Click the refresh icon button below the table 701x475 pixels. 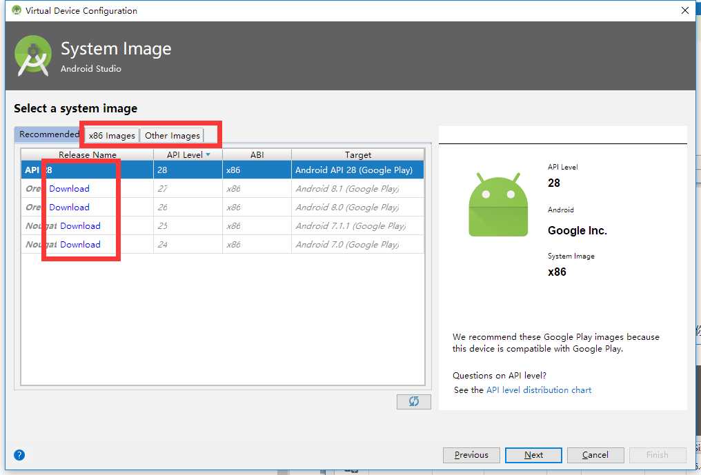tap(413, 401)
